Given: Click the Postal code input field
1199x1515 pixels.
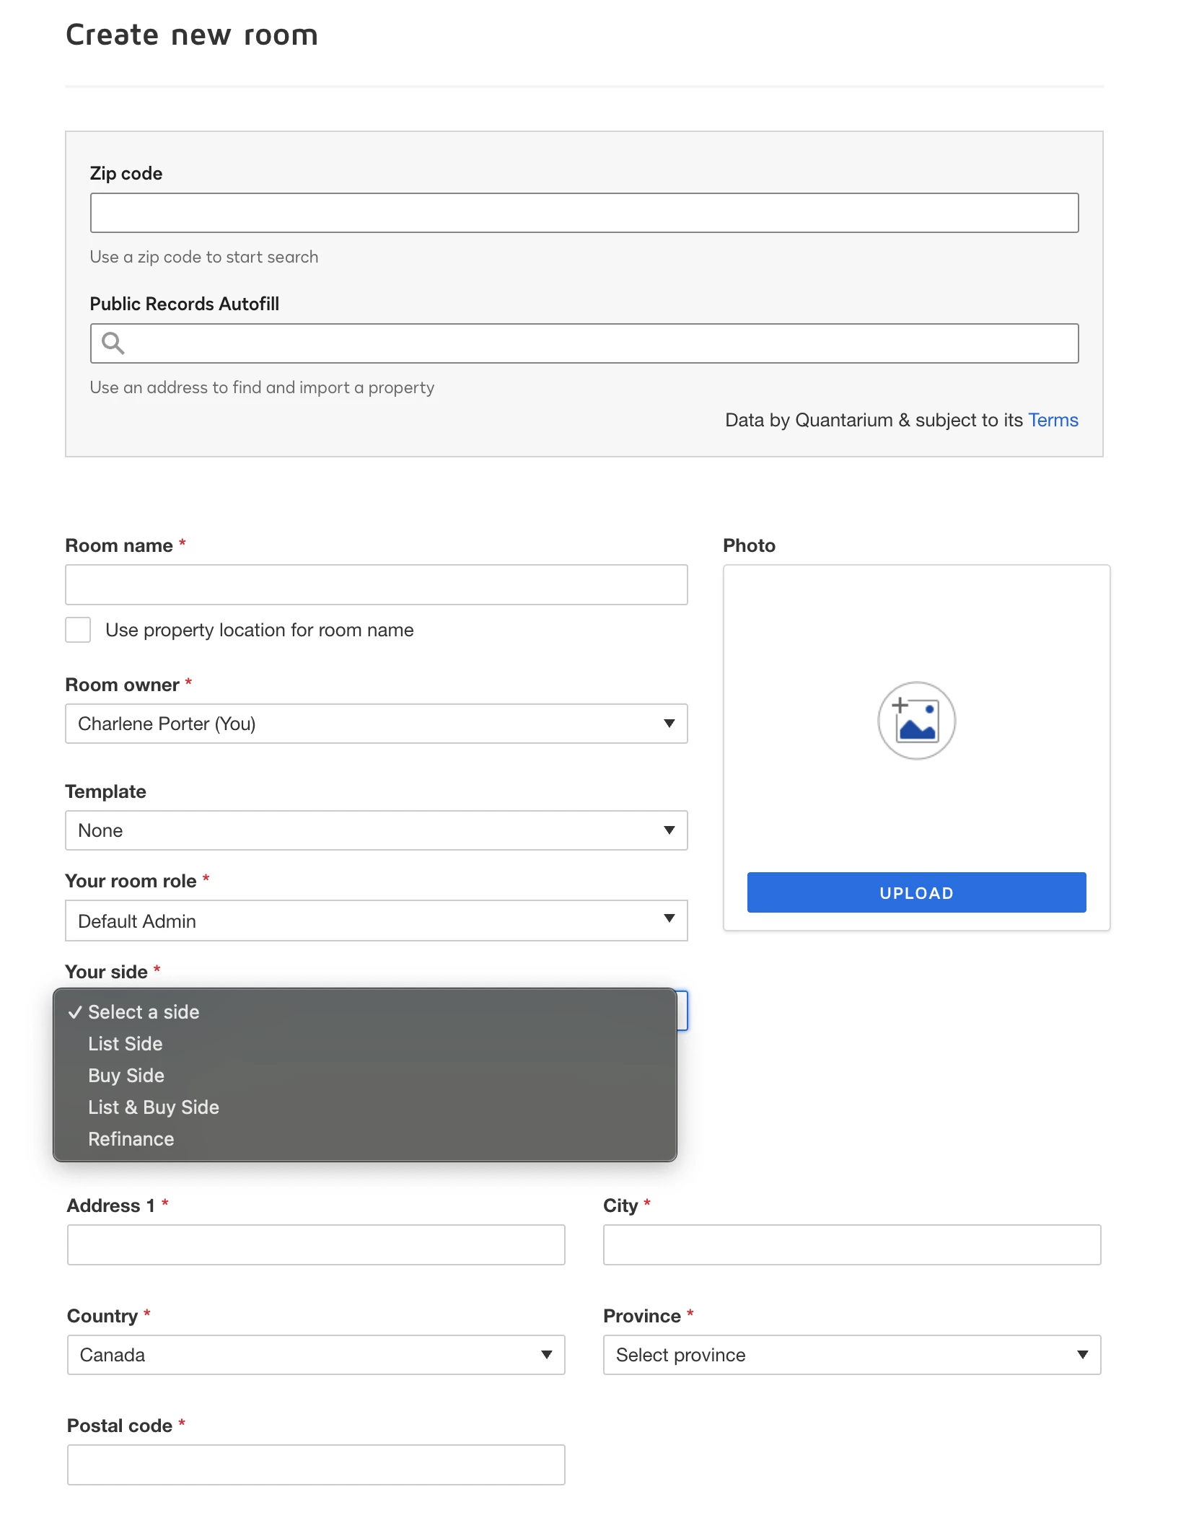Looking at the screenshot, I should (316, 1464).
